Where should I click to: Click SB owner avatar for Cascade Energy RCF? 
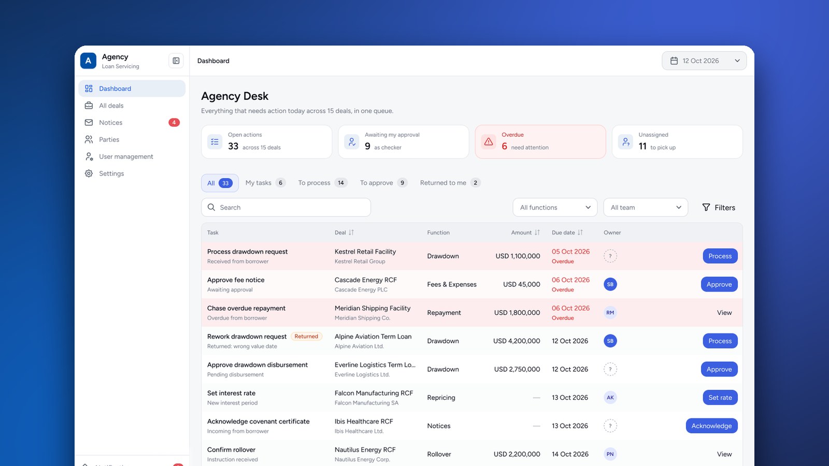[610, 284]
